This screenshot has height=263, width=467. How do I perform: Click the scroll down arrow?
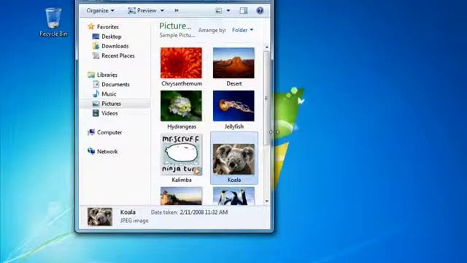tap(266, 202)
